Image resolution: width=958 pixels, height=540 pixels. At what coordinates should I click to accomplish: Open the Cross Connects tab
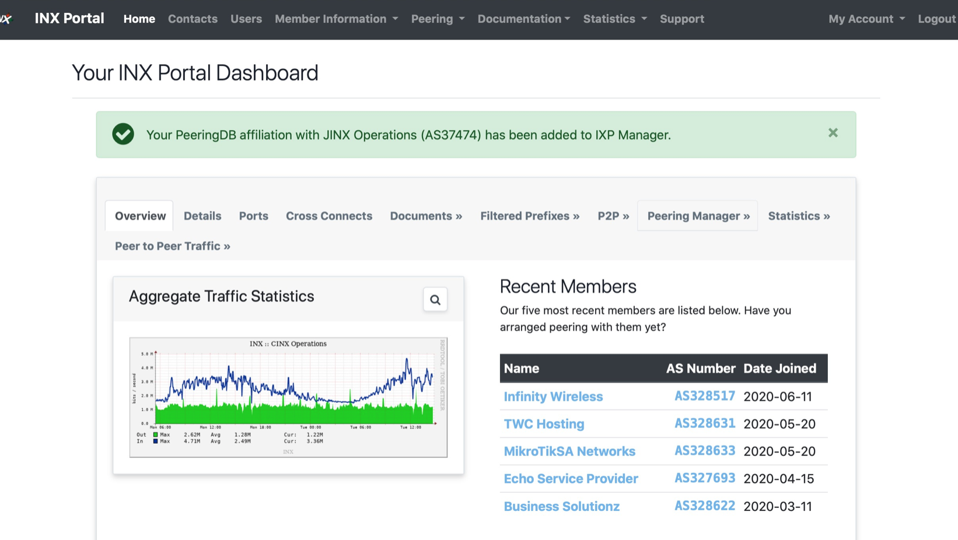(328, 216)
